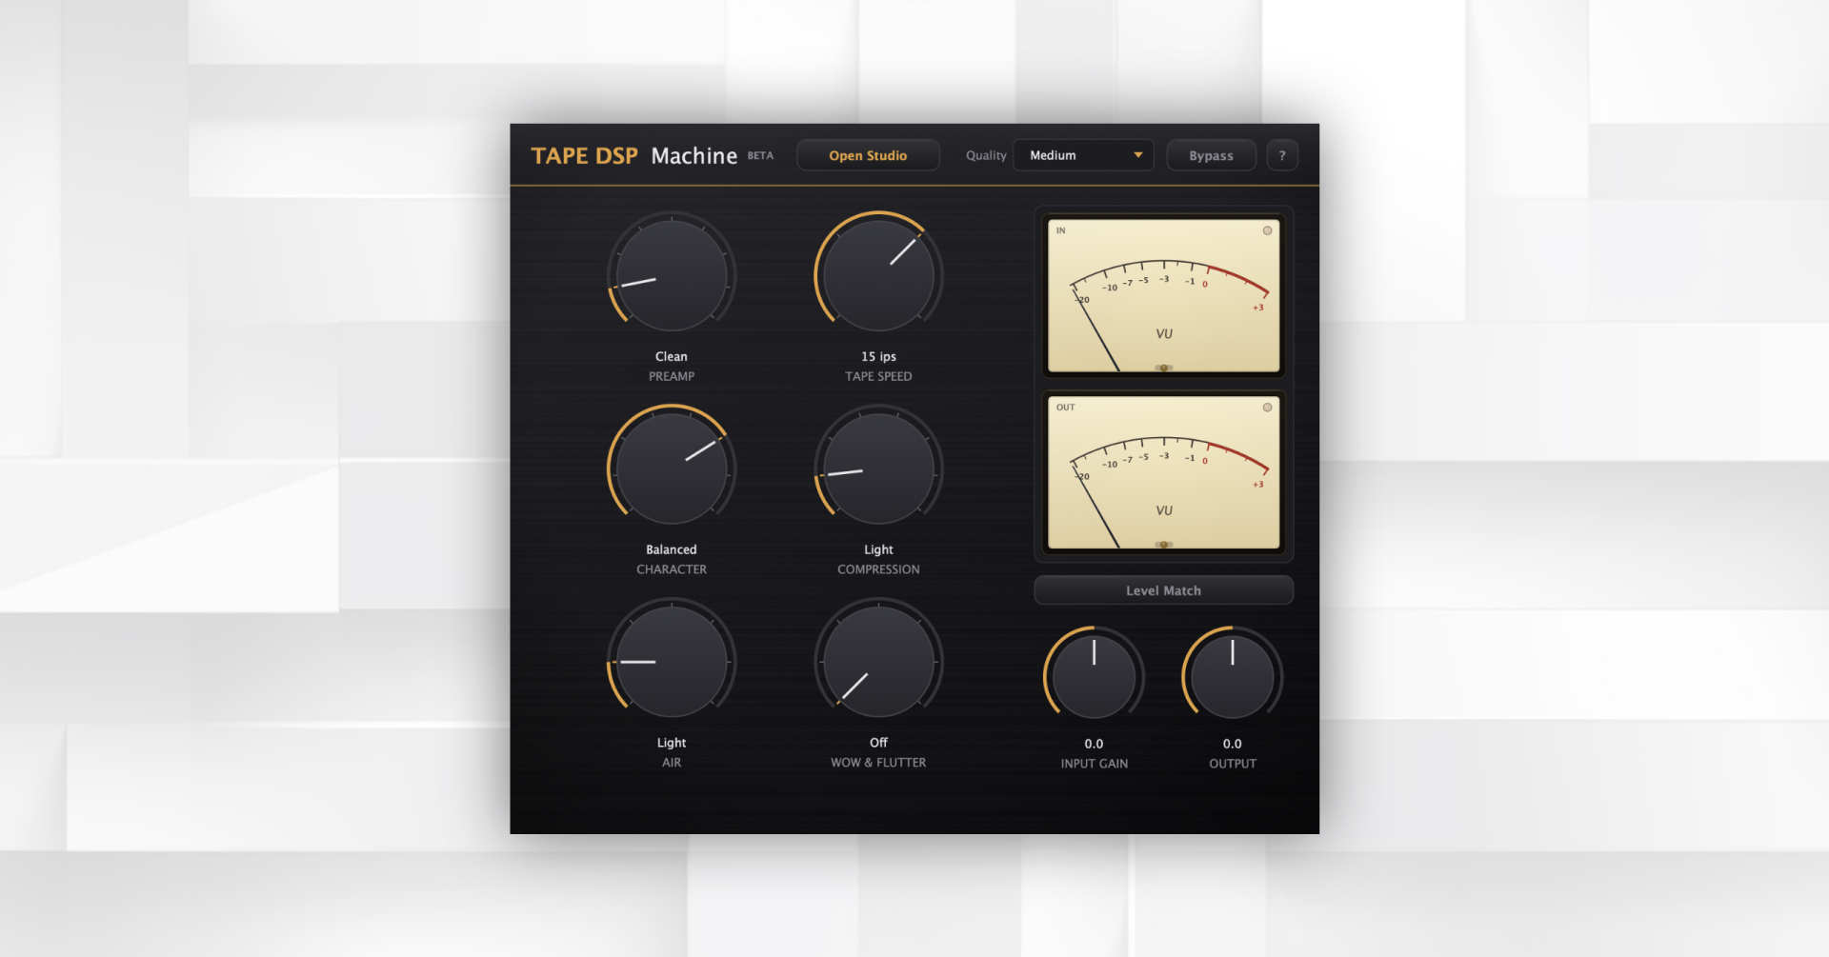The width and height of the screenshot is (1829, 957).
Task: Click the "PREAMP" label
Action: pos(672,376)
